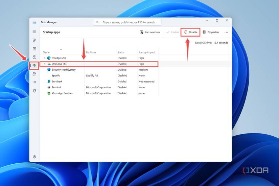Expand the OneDrive (13) group
This screenshot has height=186, width=279.
click(44, 64)
